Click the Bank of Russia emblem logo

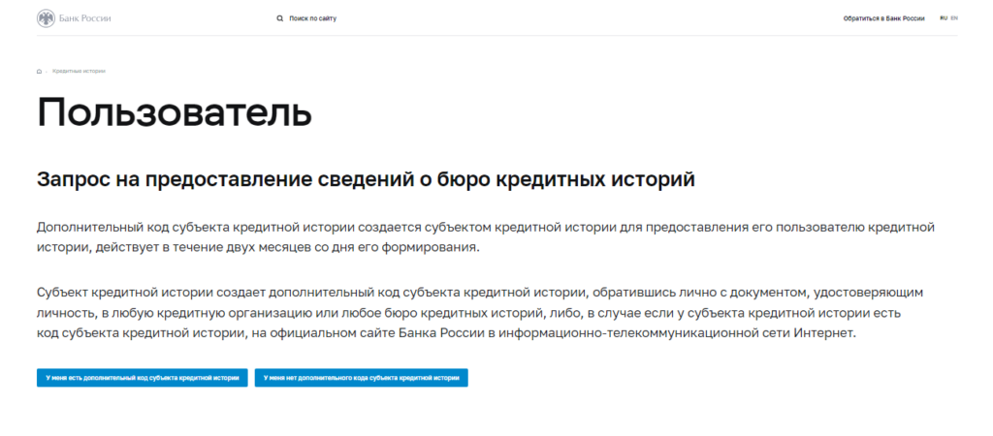(46, 17)
